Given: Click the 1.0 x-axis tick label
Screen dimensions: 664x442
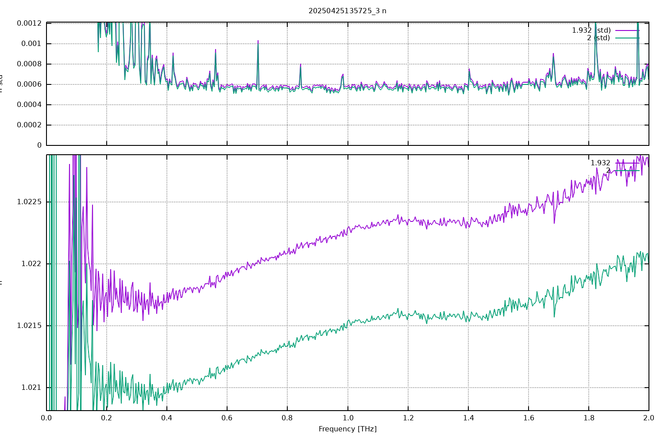Looking at the screenshot, I should point(347,418).
